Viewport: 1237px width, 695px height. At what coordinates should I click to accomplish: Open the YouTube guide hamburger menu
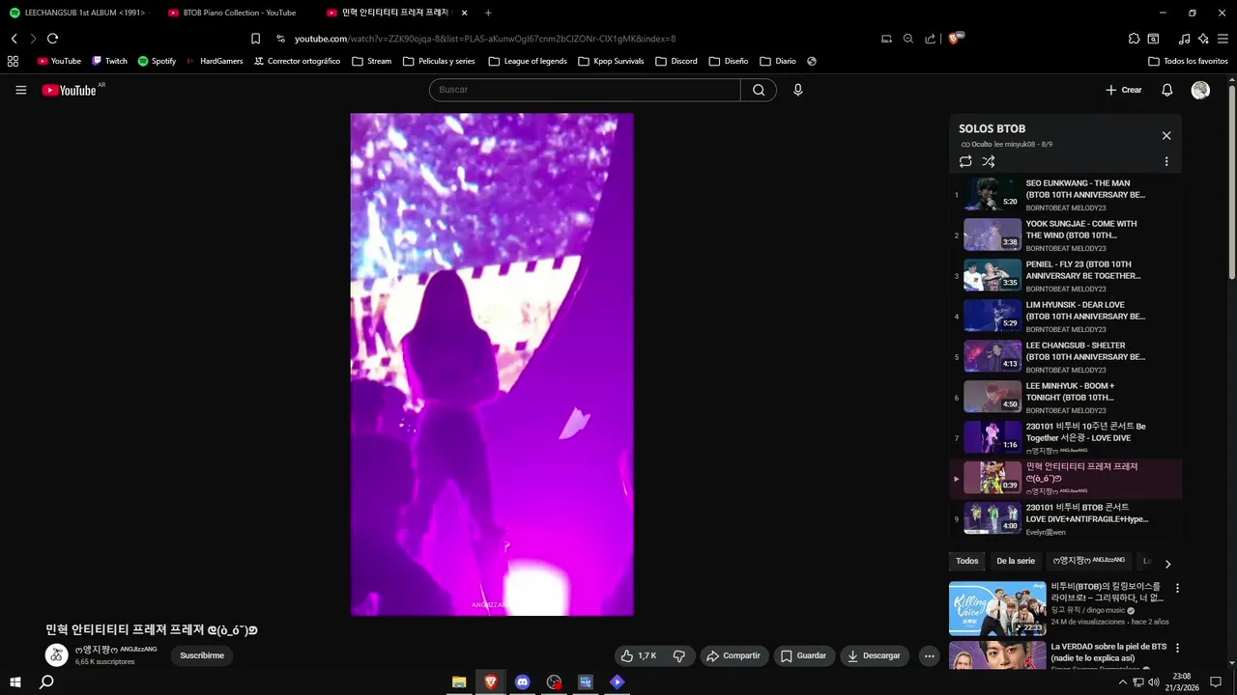[21, 90]
